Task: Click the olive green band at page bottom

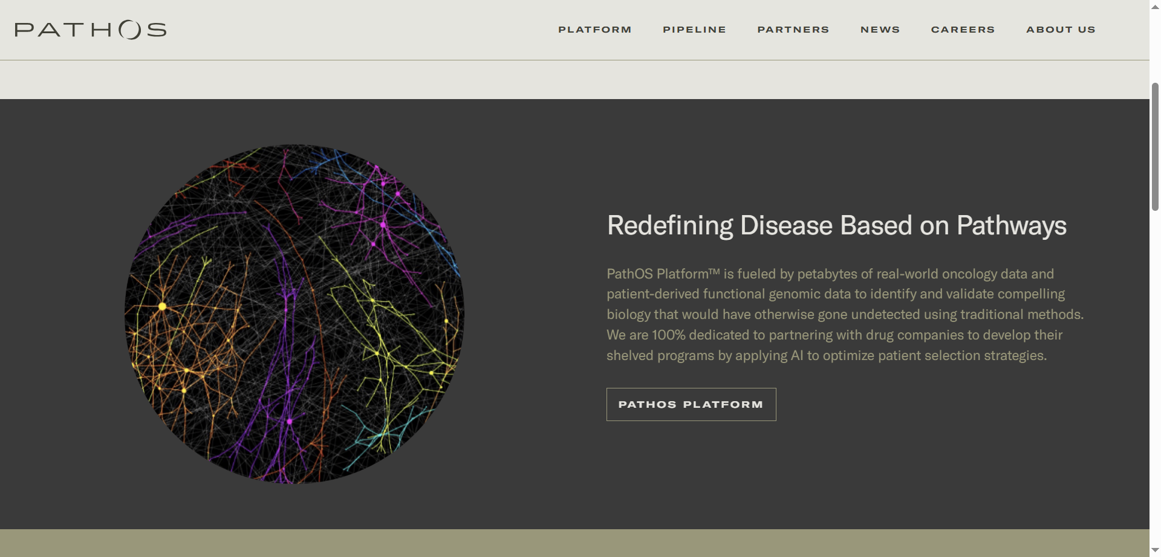Action: click(x=574, y=543)
